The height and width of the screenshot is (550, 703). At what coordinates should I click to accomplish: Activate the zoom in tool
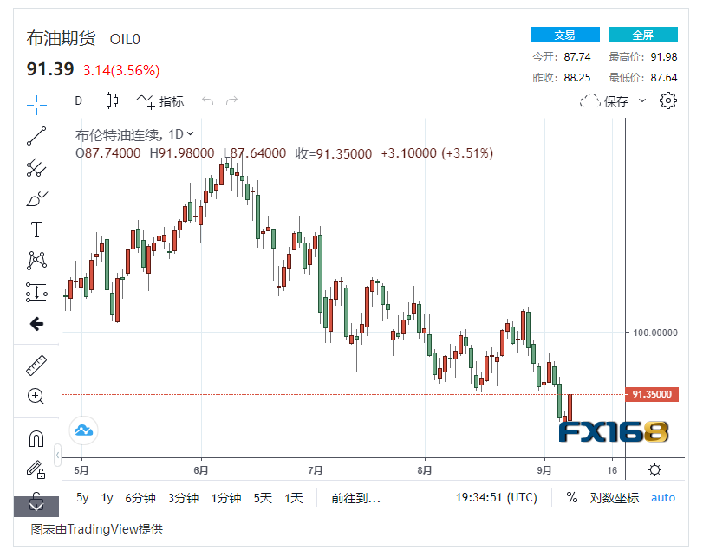point(36,397)
